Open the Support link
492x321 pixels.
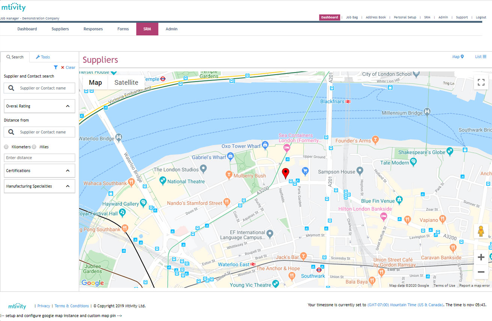[462, 17]
